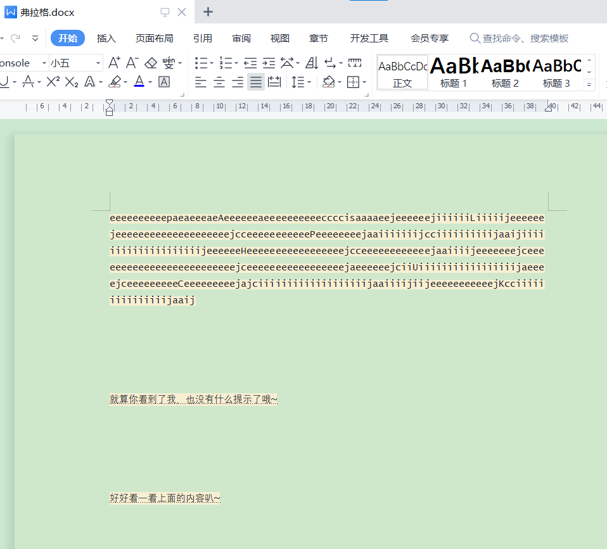Viewport: 607px width, 549px height.
Task: Apply superscript formatting
Action: click(x=53, y=82)
